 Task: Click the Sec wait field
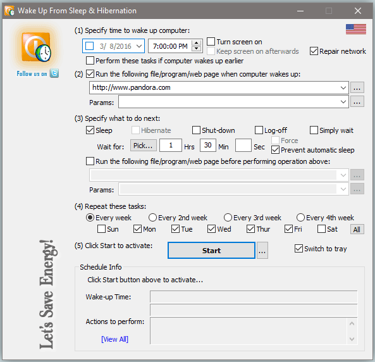click(243, 146)
